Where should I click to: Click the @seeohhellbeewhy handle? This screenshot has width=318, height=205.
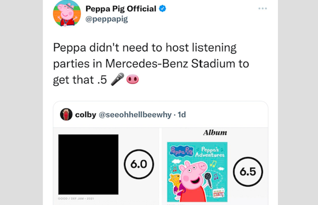click(x=135, y=115)
